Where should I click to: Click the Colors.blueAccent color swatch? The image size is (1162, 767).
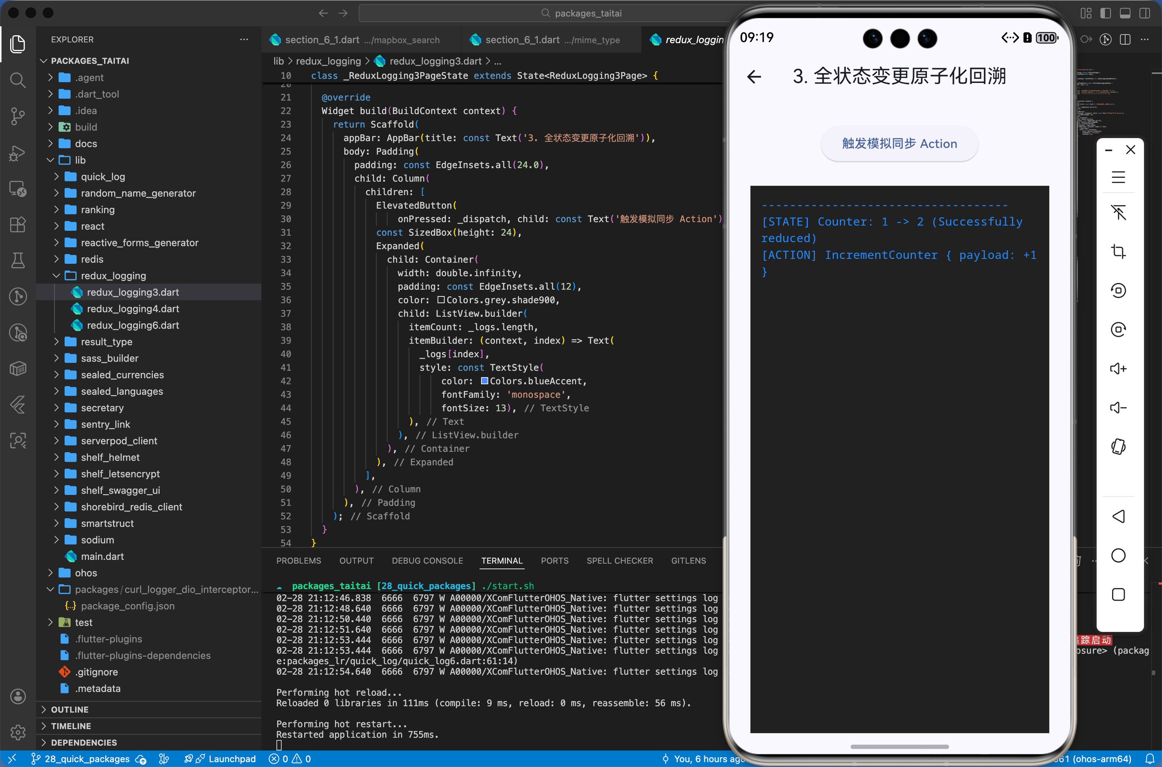click(484, 381)
